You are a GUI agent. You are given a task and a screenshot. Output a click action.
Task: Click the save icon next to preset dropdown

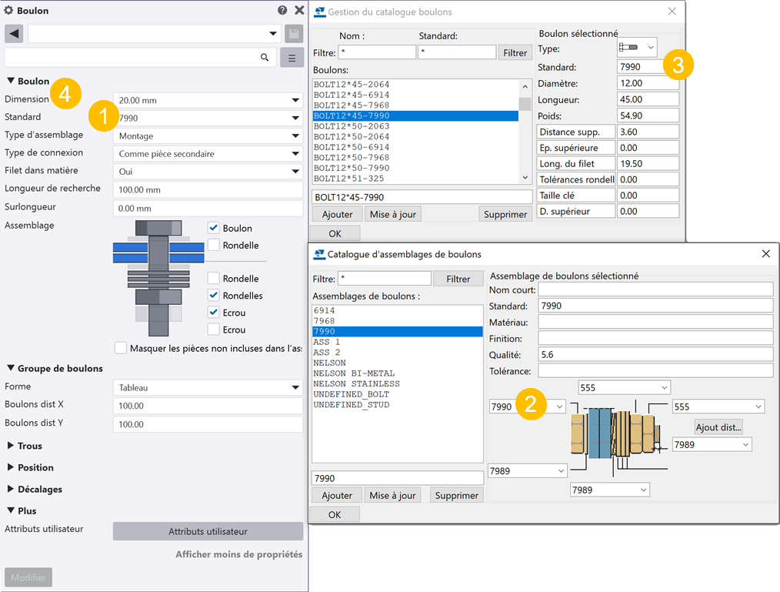tap(293, 34)
